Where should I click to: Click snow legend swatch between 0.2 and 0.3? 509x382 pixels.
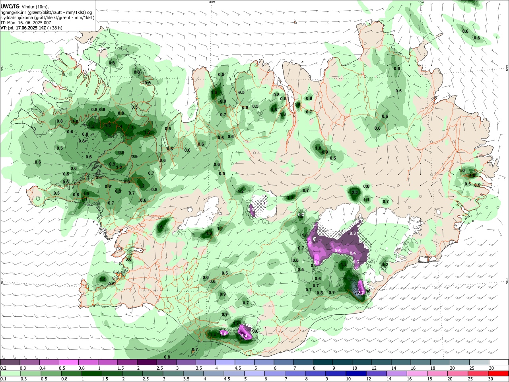point(10,362)
